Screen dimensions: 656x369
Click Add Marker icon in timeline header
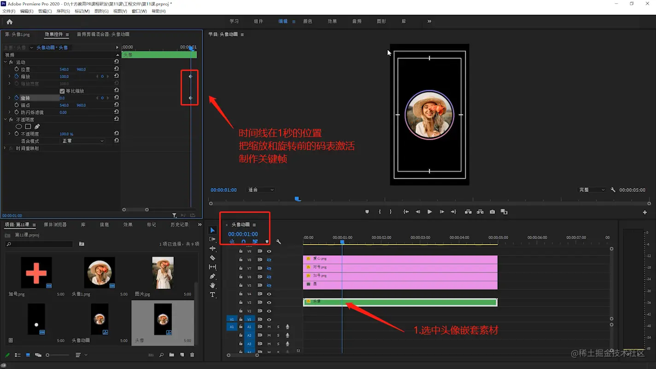pyautogui.click(x=267, y=242)
